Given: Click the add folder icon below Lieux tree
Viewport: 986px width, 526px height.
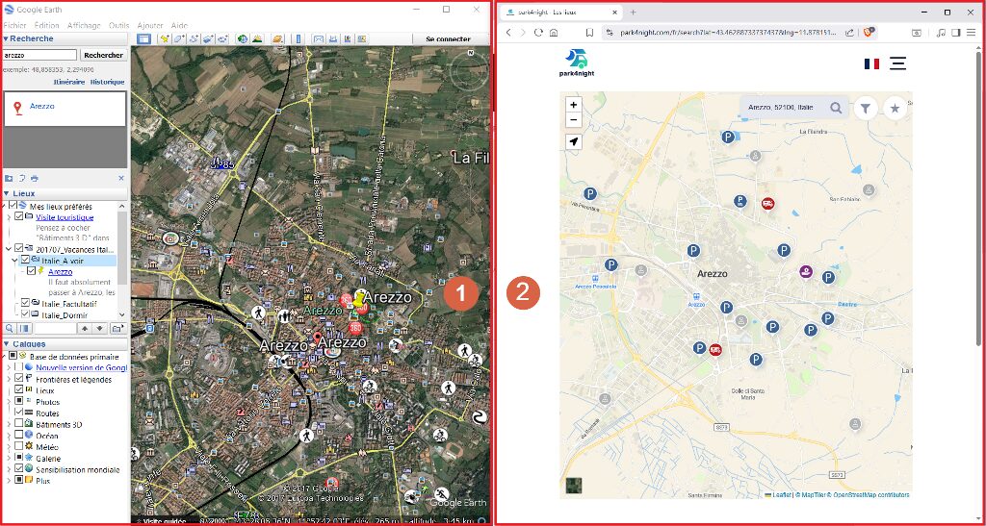Looking at the screenshot, I should [x=117, y=328].
